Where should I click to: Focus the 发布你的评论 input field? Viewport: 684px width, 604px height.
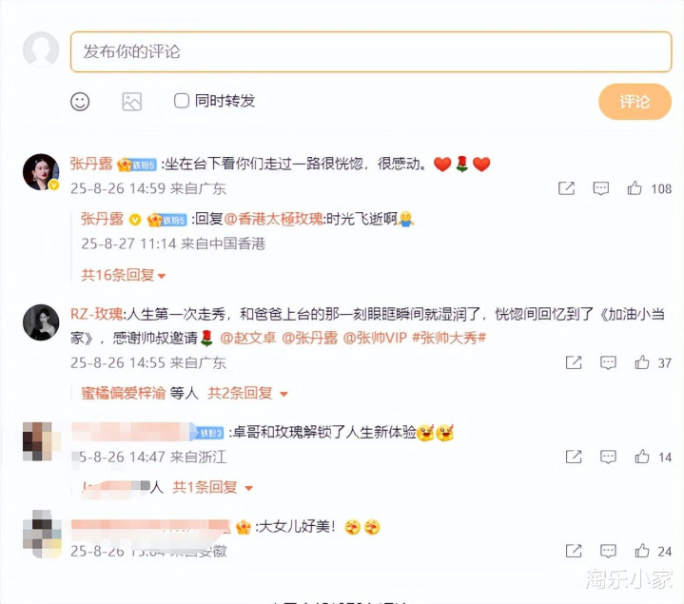[371, 51]
